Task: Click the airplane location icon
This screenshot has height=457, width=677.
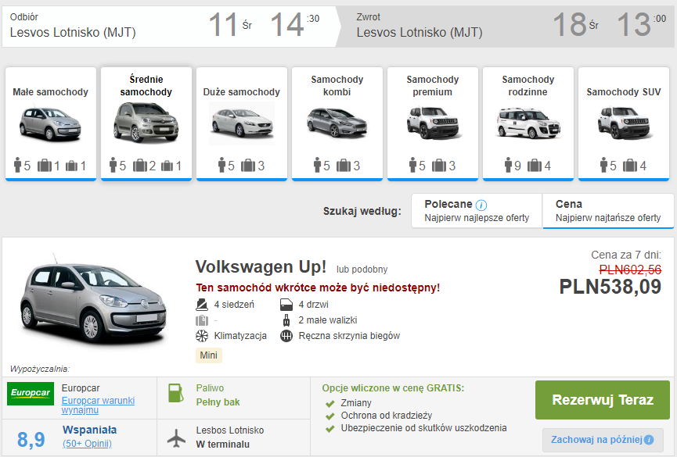Action: pyautogui.click(x=178, y=437)
